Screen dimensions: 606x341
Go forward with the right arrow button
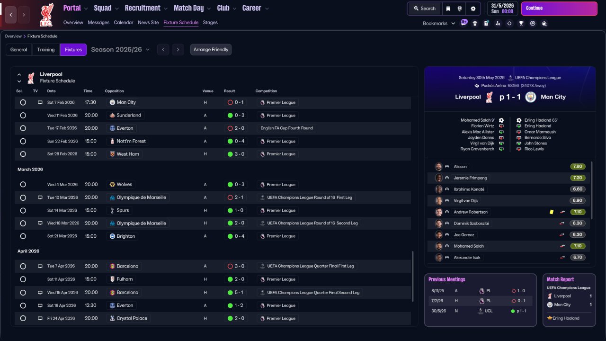[x=24, y=15]
